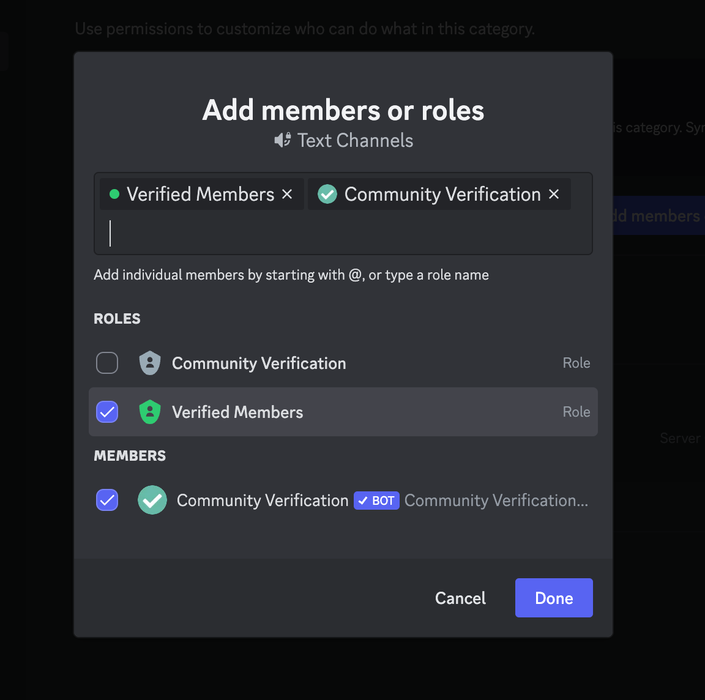
Task: Select the Verified Members role name
Action: tap(237, 412)
